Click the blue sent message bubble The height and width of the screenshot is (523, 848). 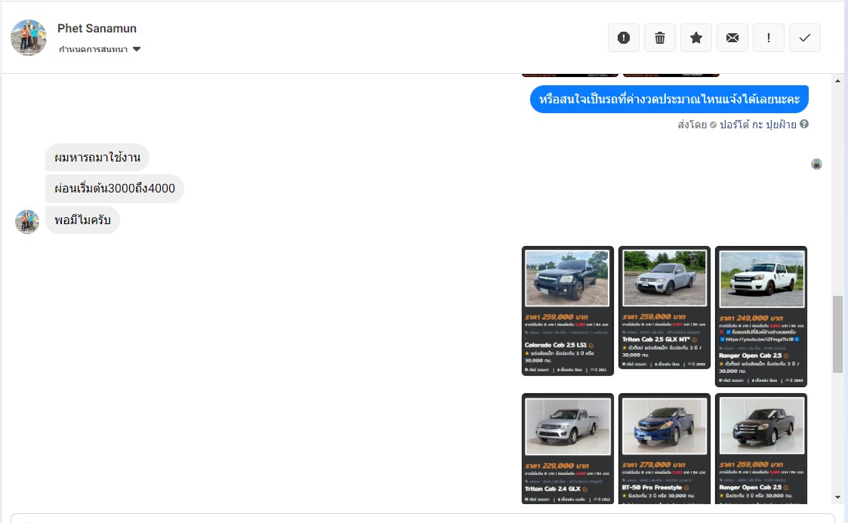click(669, 100)
